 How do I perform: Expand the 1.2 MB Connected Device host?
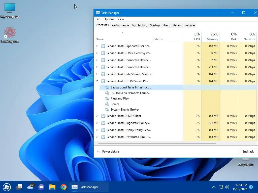[97, 60]
